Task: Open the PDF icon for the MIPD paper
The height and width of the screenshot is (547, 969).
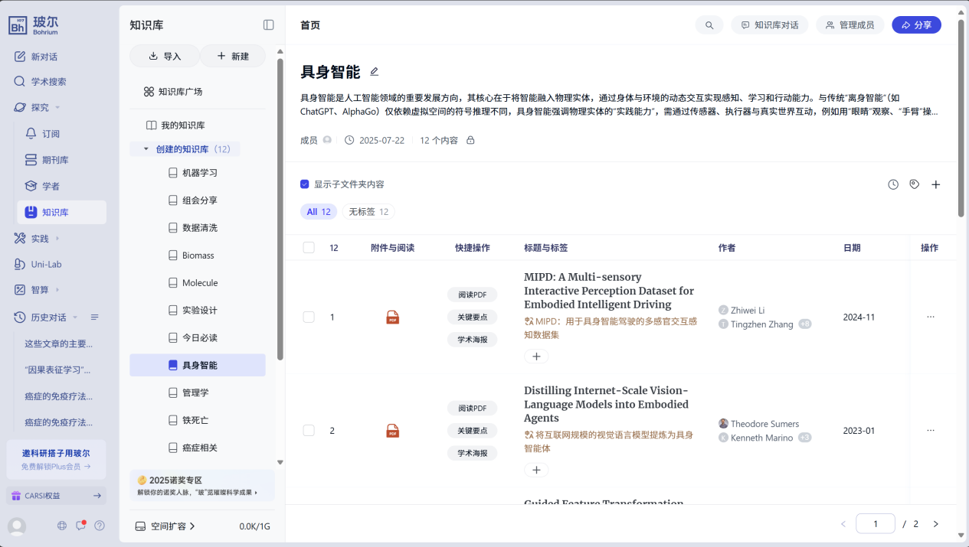Action: pos(393,317)
